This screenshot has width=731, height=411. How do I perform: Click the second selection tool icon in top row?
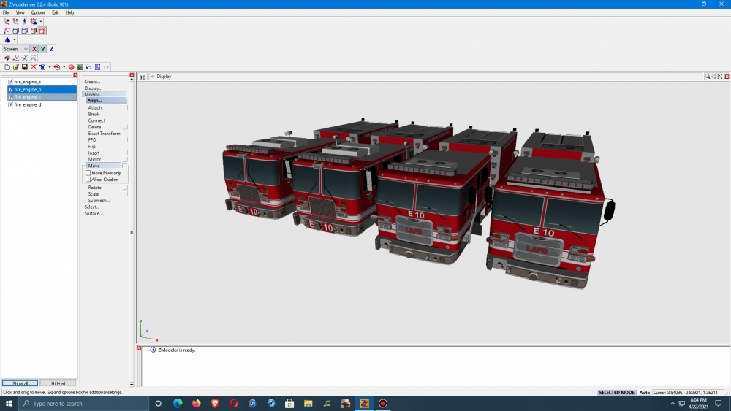(15, 21)
